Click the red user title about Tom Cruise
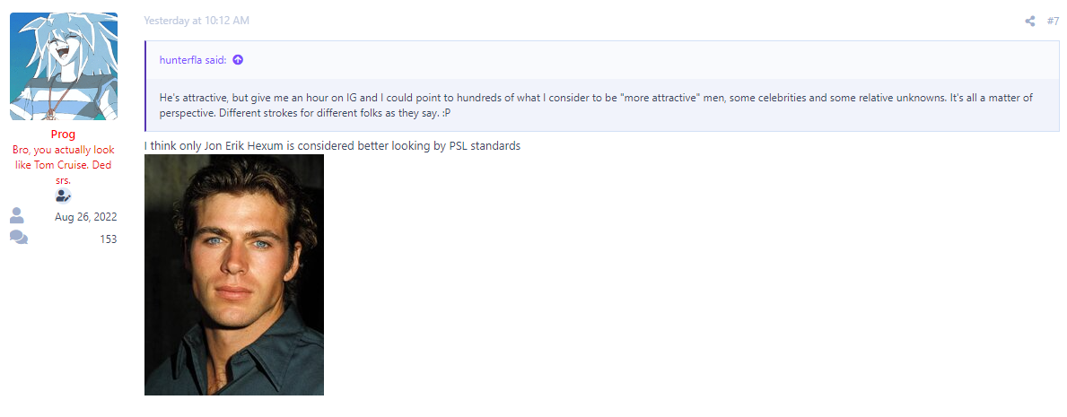1067x417 pixels. 64,165
